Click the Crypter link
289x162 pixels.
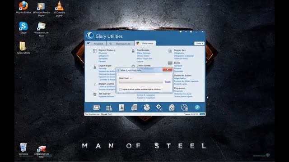140,61
